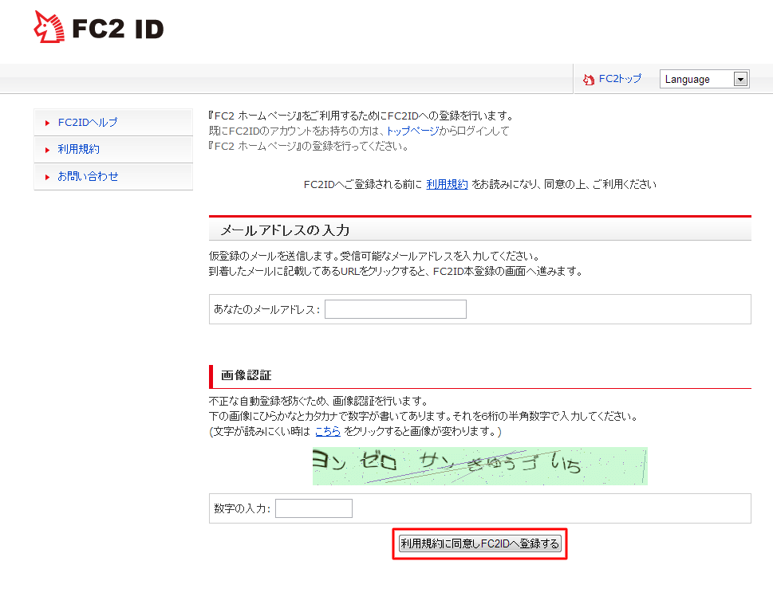Open the FC2トップ link

620,79
